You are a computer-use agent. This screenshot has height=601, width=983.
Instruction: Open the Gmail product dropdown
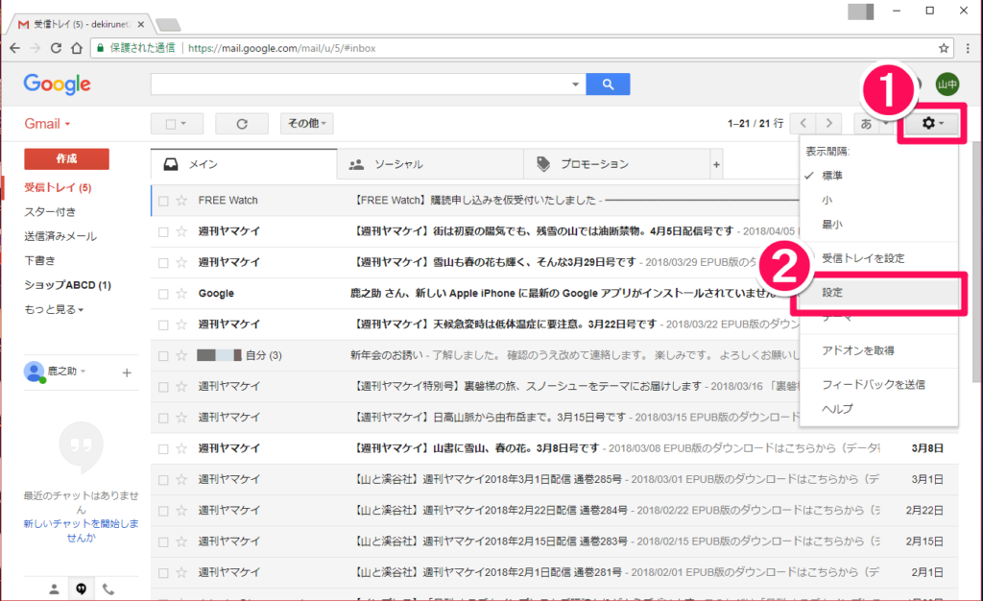coord(47,124)
